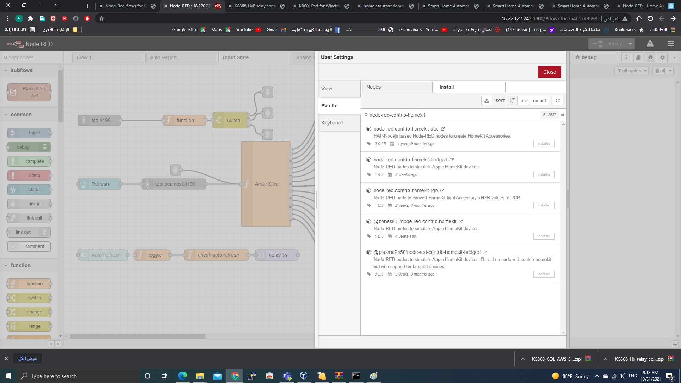Open the info sidebar icon
The width and height of the screenshot is (681, 383).
(626, 57)
